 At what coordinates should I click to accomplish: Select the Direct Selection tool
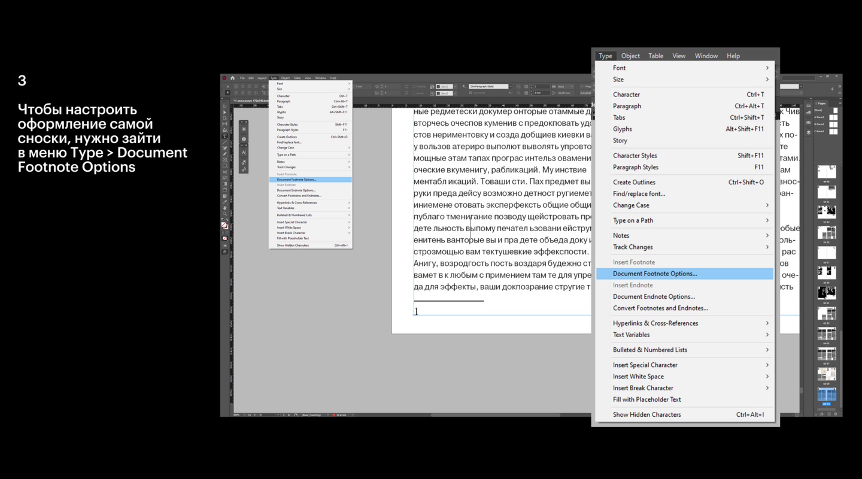(x=225, y=113)
